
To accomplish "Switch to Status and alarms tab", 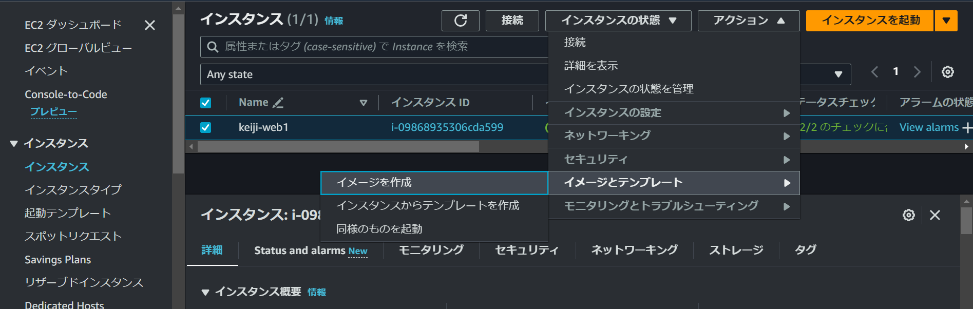I will pyautogui.click(x=311, y=250).
